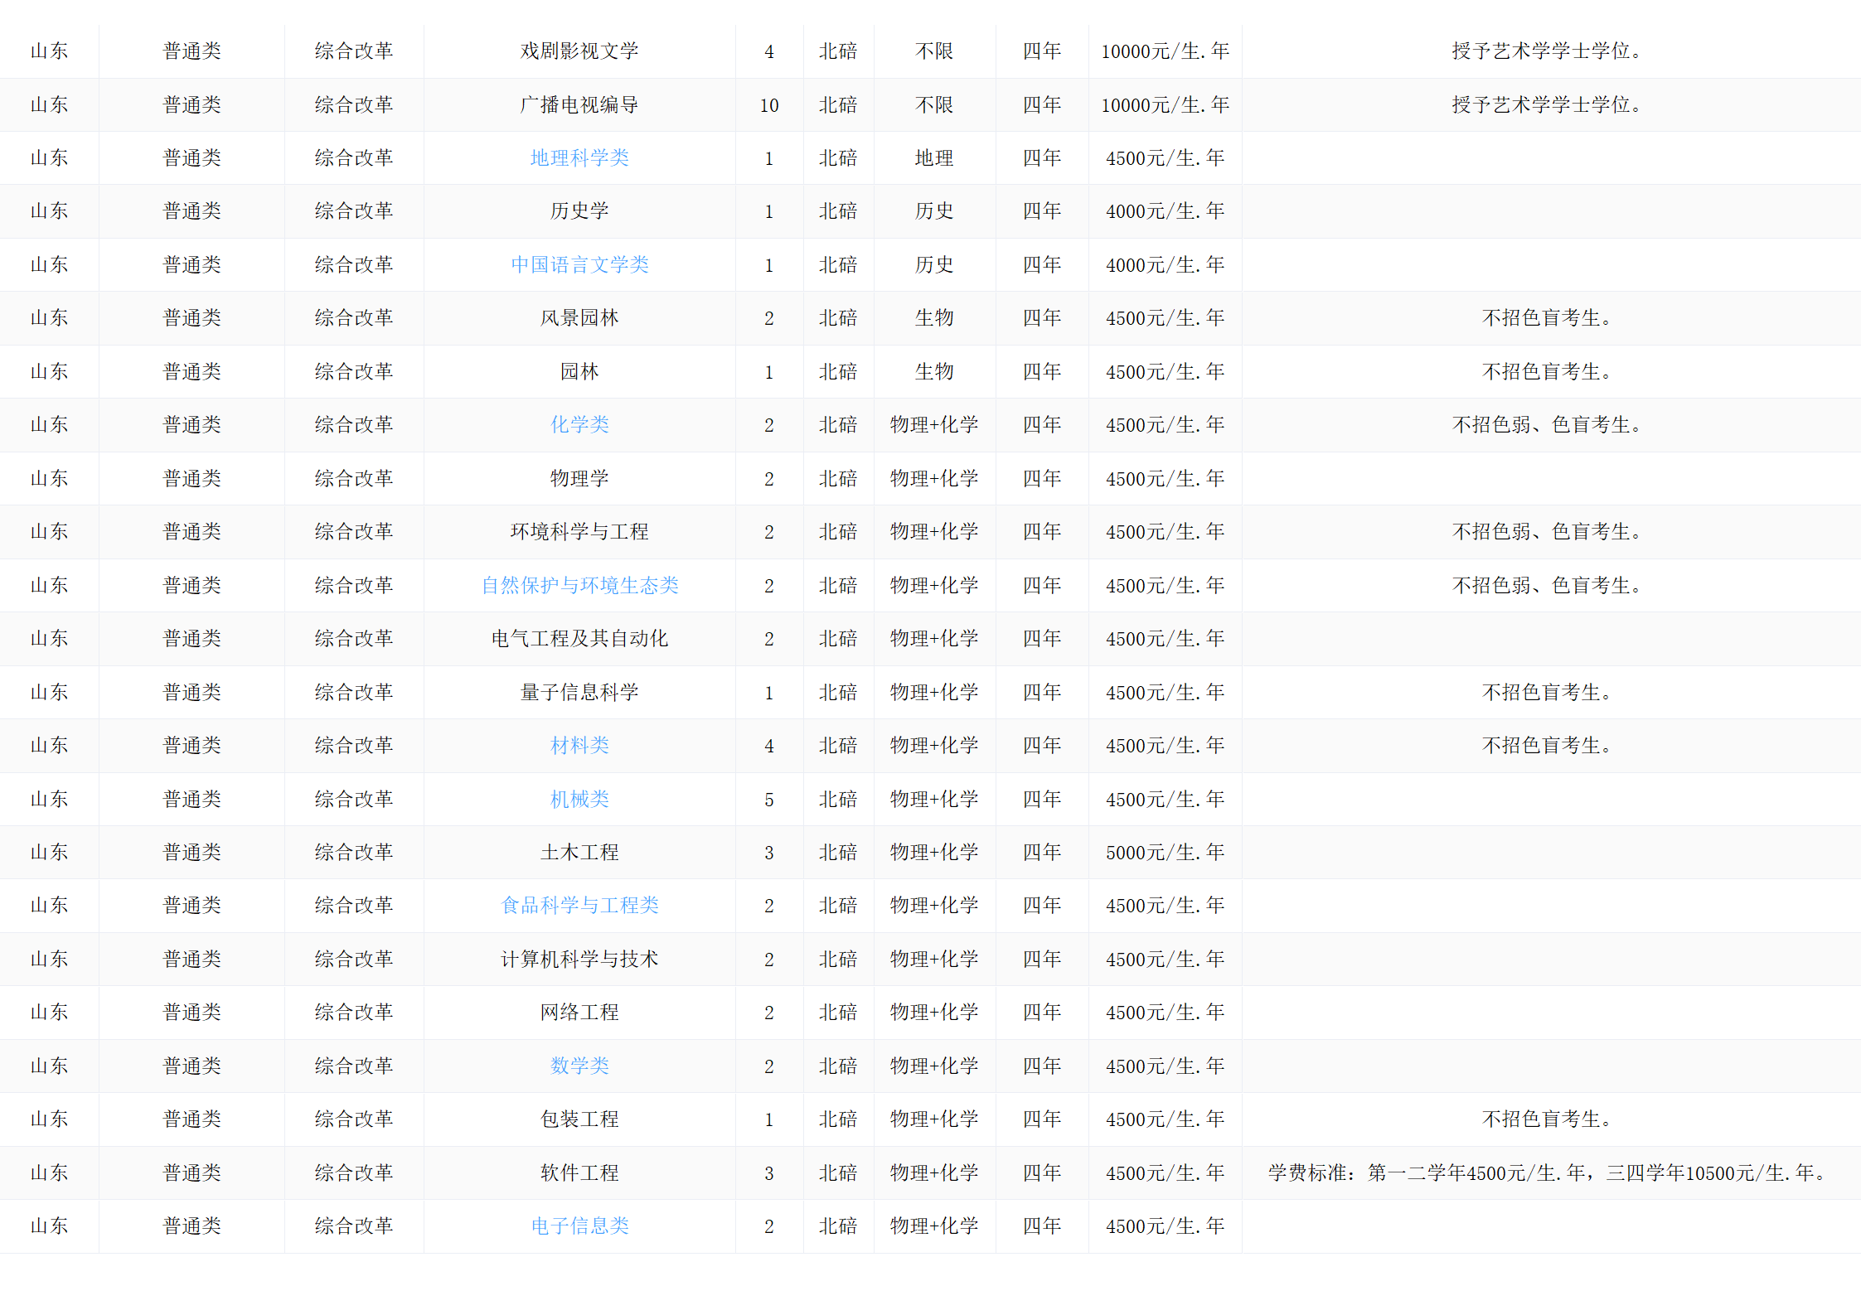Click the 量子信息科学 major cell
Image resolution: width=1861 pixels, height=1315 pixels.
coord(579,692)
